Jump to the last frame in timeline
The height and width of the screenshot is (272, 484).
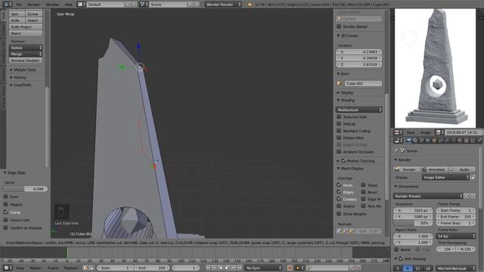pos(240,268)
